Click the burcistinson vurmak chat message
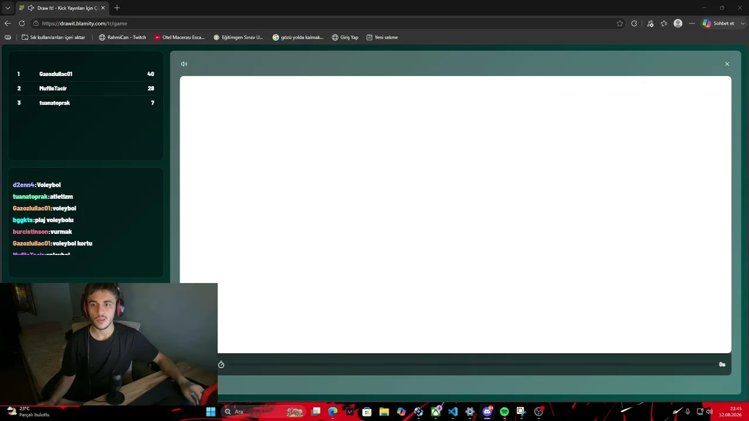 (x=42, y=232)
